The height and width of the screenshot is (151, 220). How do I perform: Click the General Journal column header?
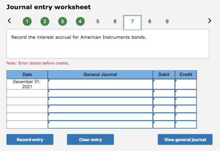100,75
